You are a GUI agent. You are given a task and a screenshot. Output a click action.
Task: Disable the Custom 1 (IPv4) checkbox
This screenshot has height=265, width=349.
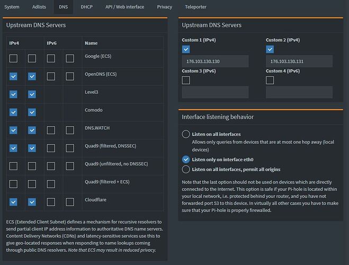186,49
